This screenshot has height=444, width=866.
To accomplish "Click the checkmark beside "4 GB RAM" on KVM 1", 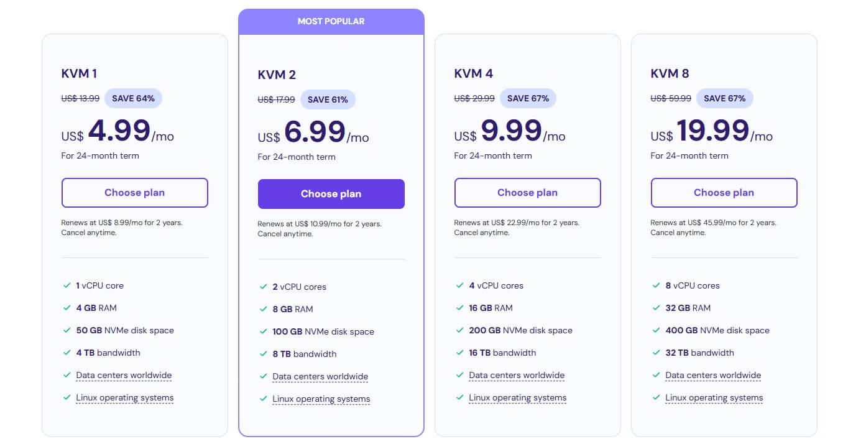I will (67, 307).
